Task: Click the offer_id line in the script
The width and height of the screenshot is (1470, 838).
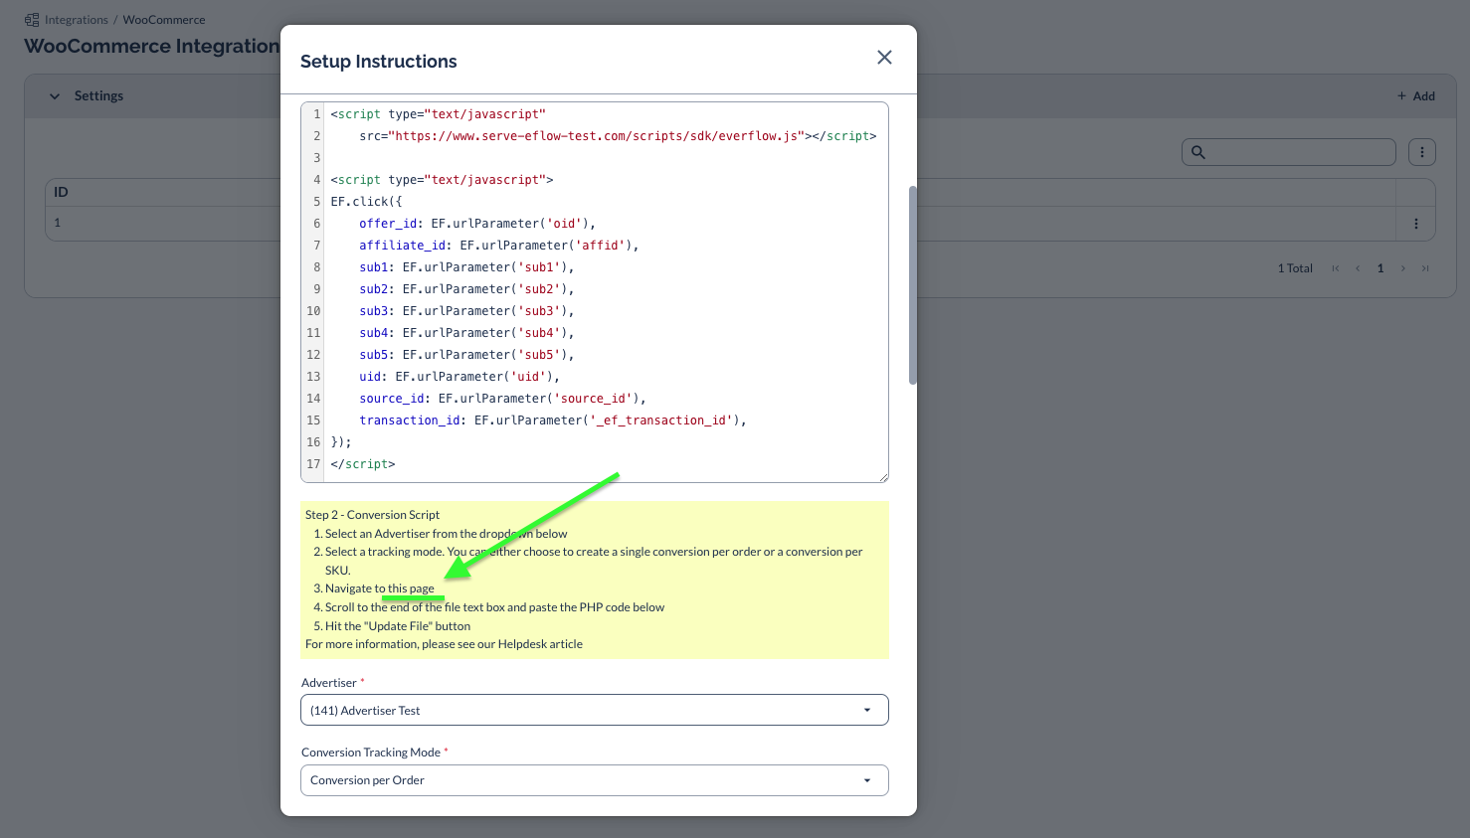Action: 477,224
